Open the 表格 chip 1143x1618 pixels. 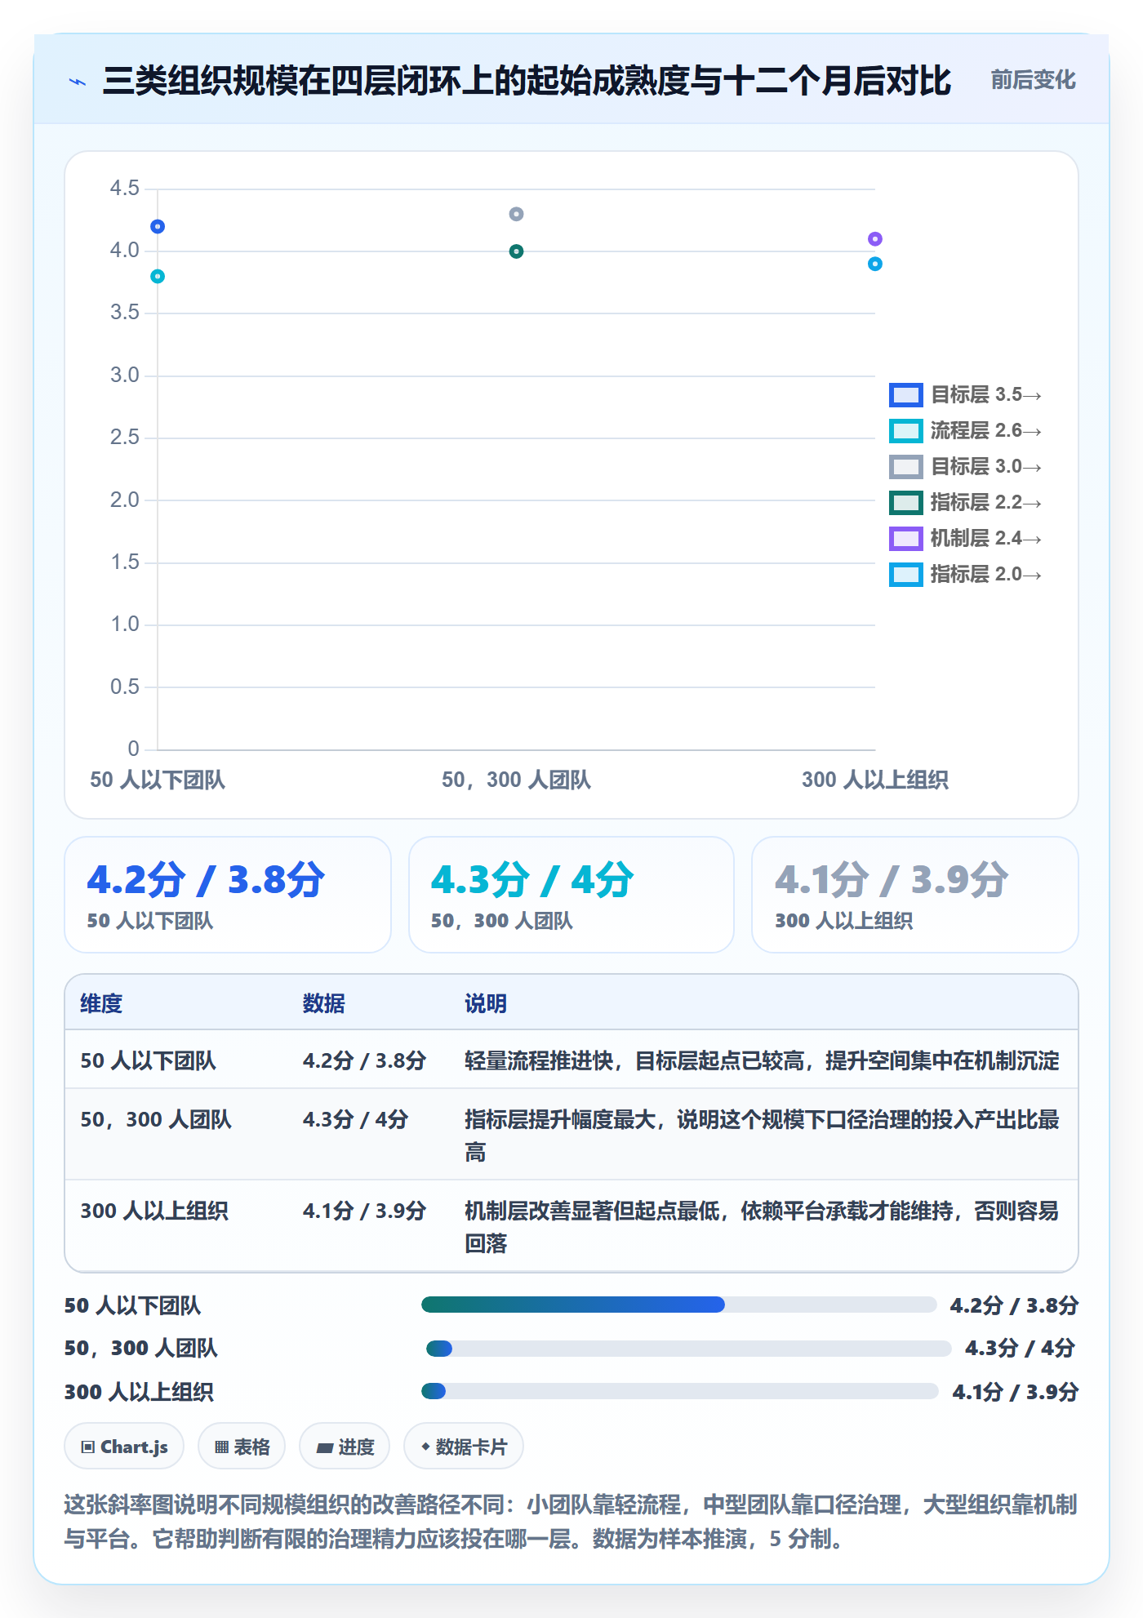[242, 1447]
